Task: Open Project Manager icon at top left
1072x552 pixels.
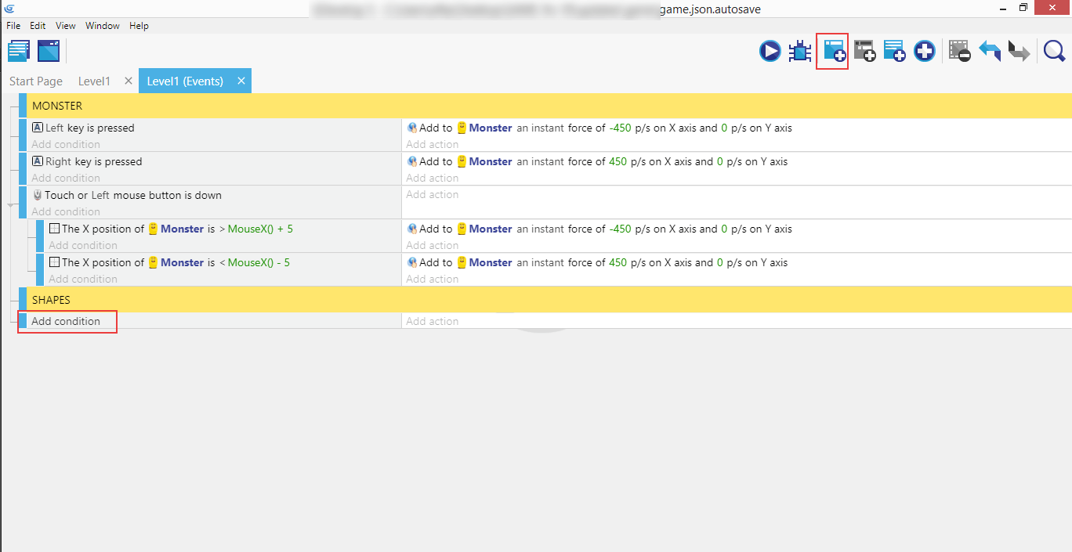Action: [19, 52]
